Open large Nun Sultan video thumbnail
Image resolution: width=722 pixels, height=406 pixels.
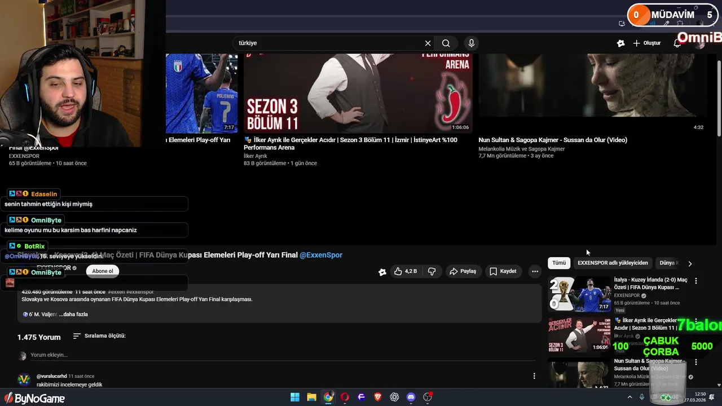coord(592,93)
